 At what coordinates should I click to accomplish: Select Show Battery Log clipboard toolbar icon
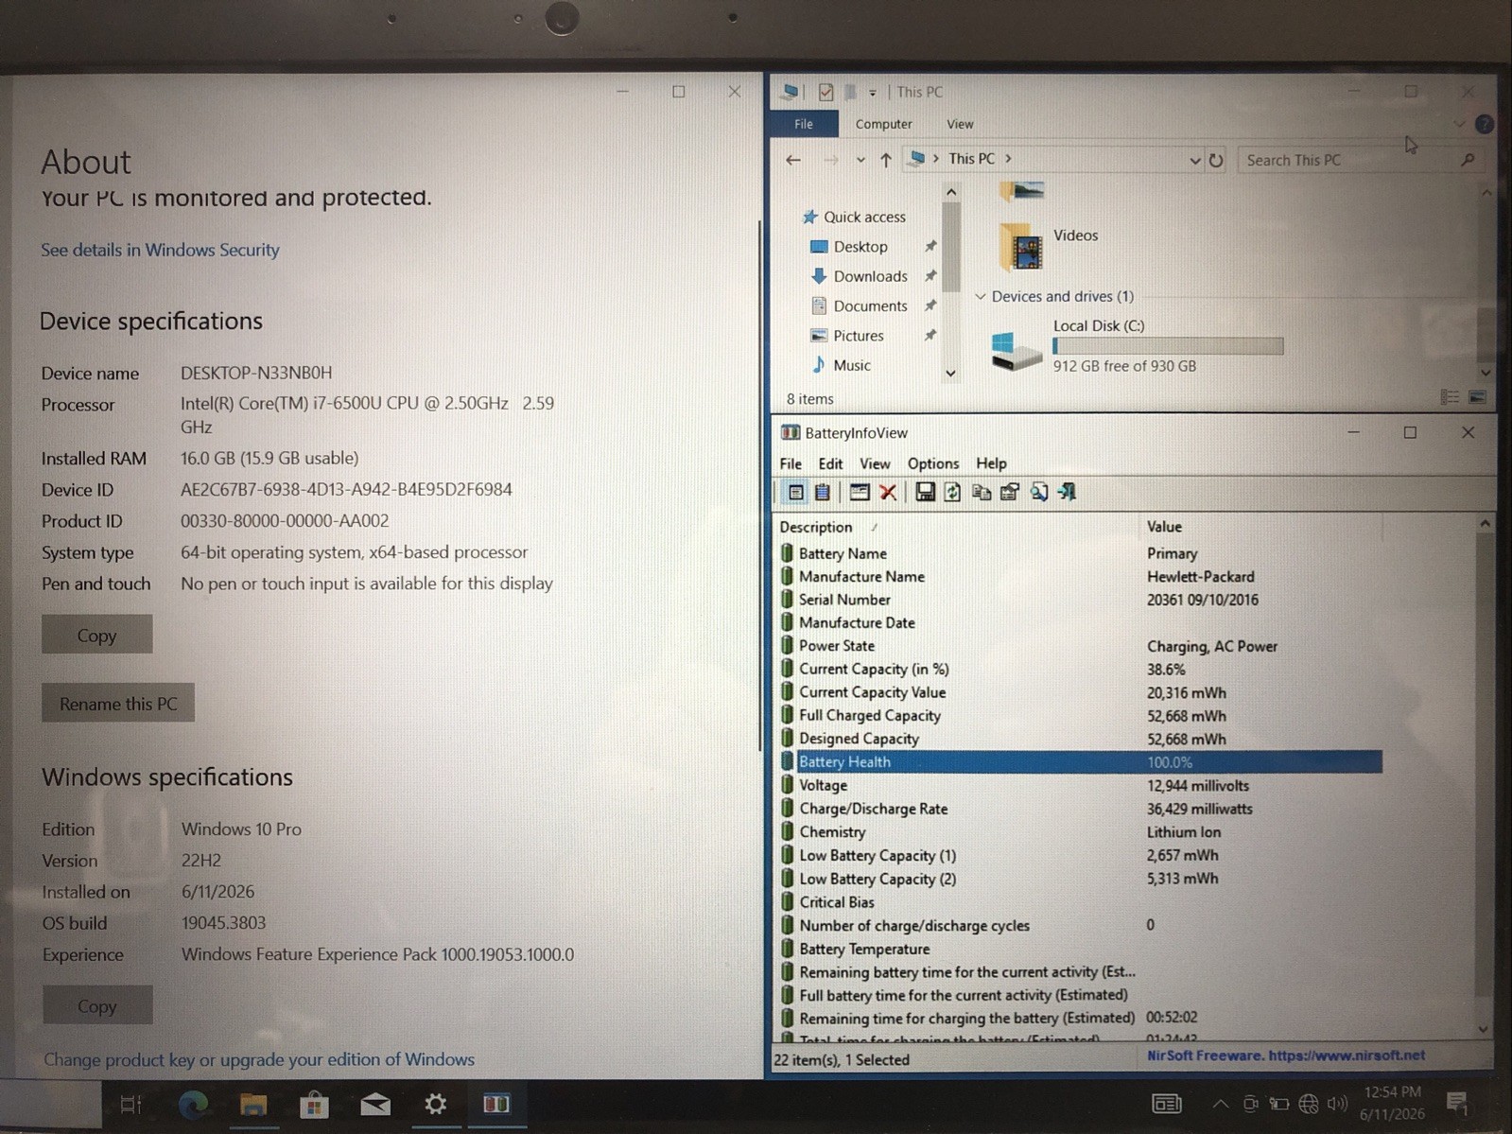(823, 492)
